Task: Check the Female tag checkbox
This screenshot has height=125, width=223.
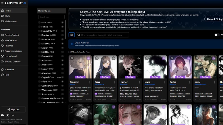Action: coord(40,27)
